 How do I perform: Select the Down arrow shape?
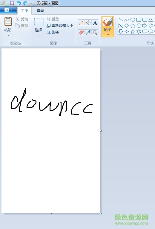pos(121,32)
